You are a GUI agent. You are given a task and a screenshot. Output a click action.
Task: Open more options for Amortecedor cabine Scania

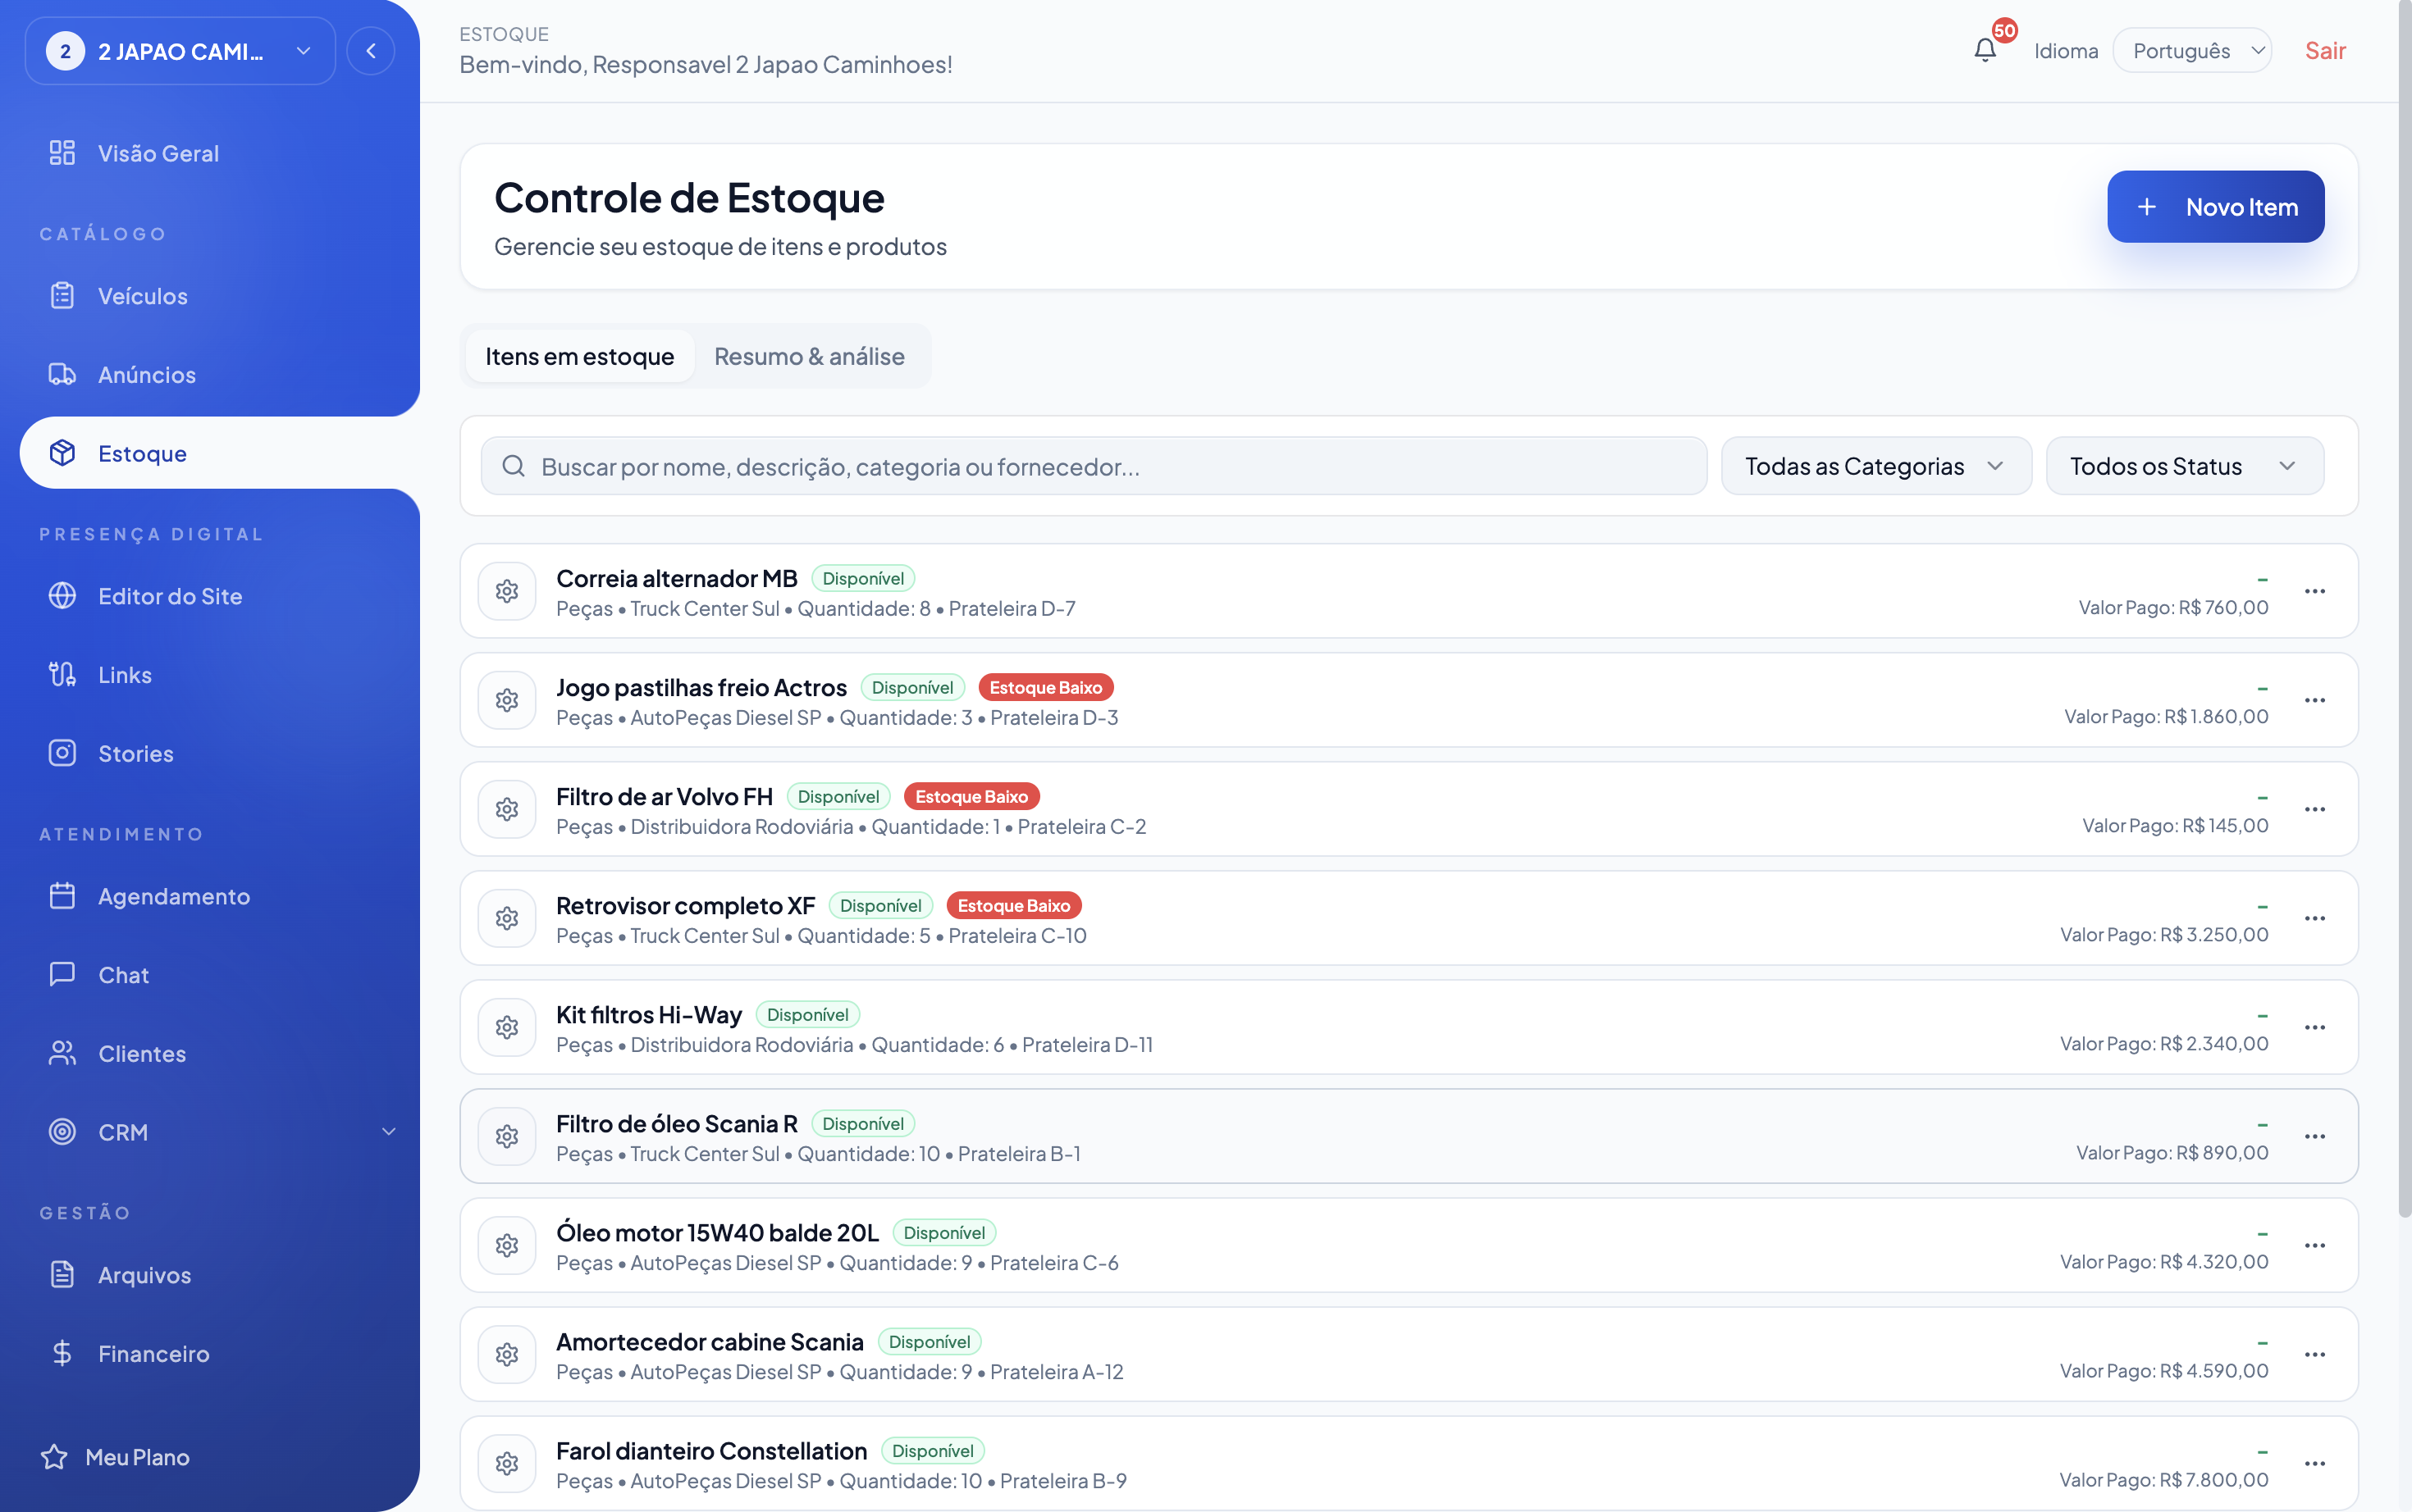pos(2315,1354)
